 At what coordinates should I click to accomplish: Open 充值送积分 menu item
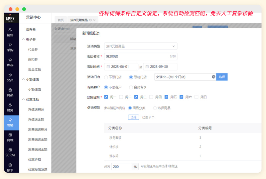[x=36, y=110]
